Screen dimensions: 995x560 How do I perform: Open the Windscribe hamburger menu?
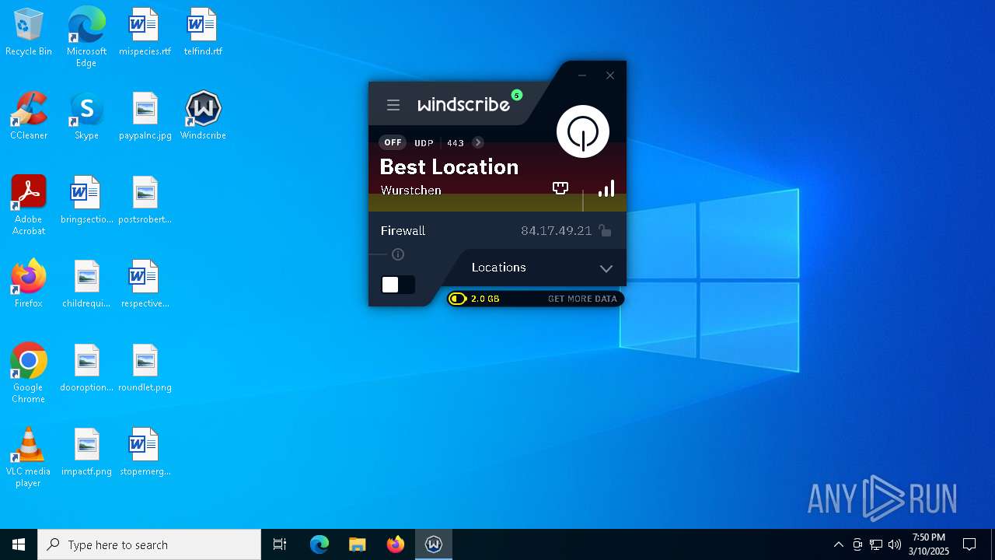tap(393, 105)
